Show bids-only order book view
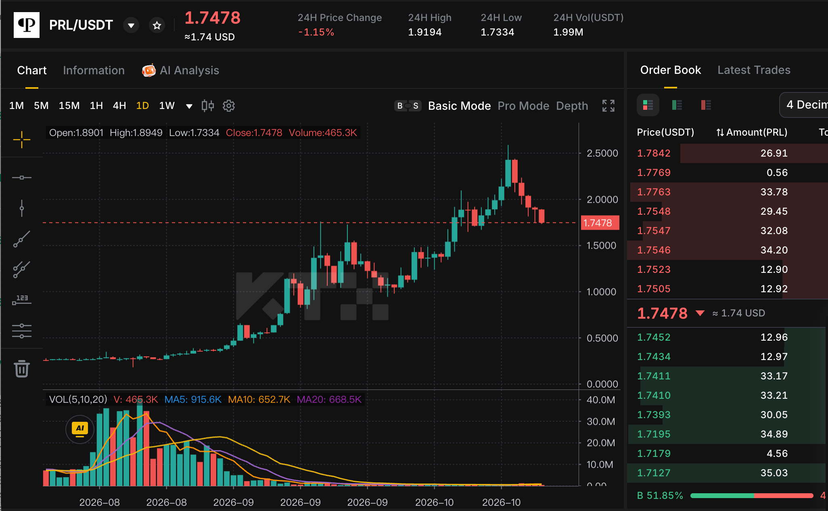Viewport: 828px width, 511px height. [677, 105]
